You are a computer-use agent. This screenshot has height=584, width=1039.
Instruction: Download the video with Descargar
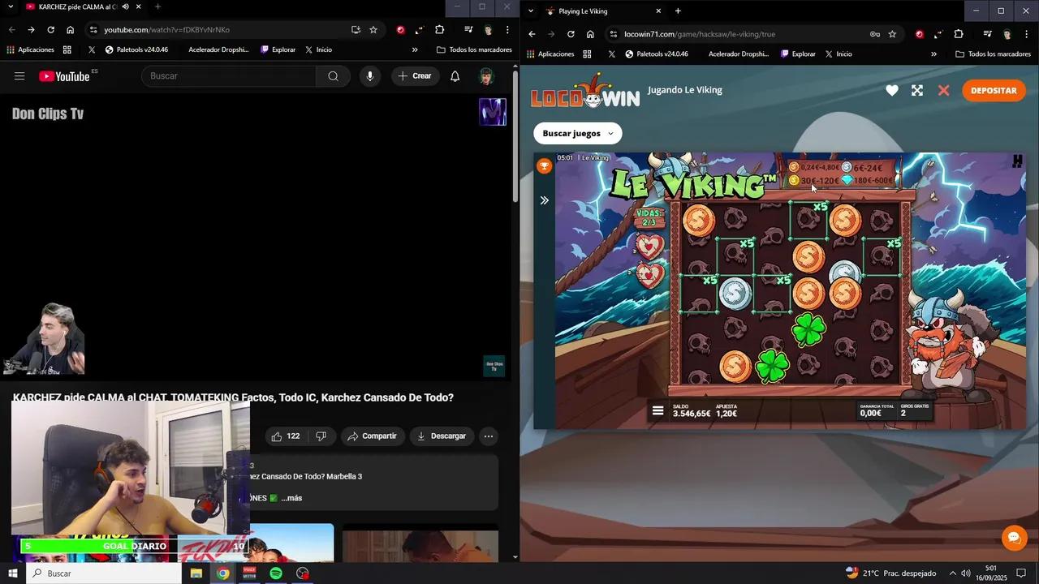tap(442, 436)
